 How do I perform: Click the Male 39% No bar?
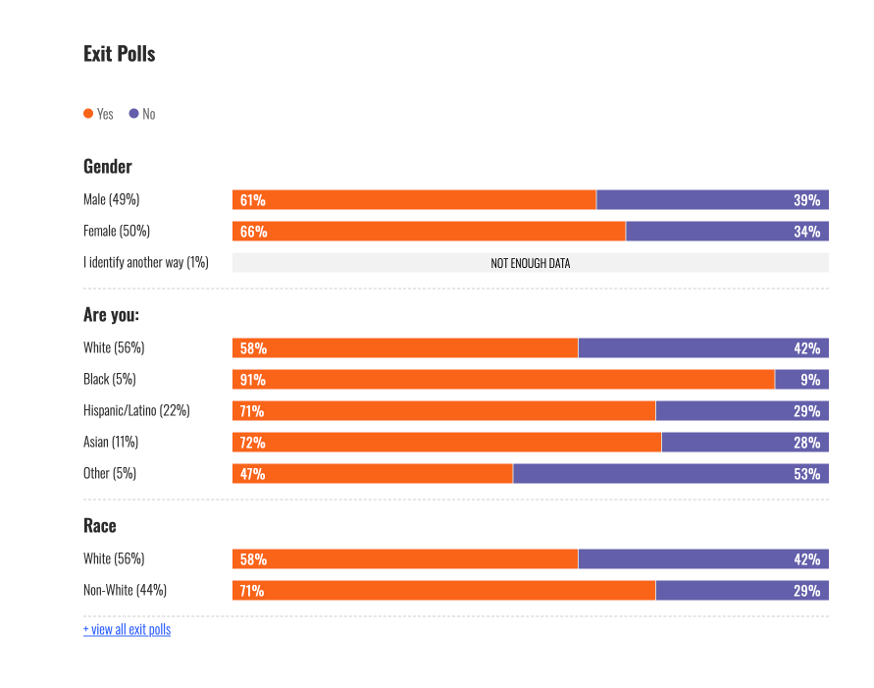click(x=712, y=200)
